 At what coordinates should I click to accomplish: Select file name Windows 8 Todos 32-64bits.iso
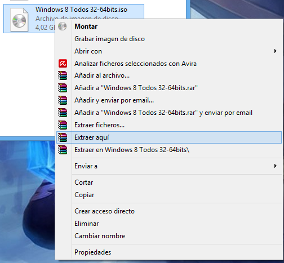[81, 10]
